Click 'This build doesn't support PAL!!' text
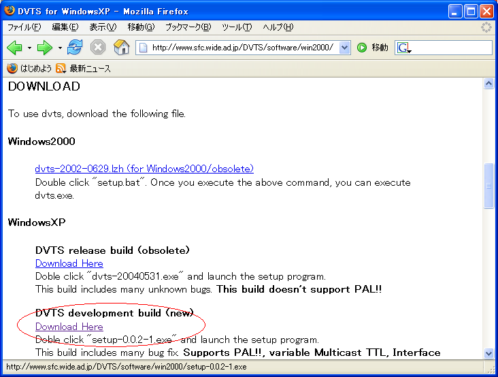The image size is (498, 377). point(299,289)
